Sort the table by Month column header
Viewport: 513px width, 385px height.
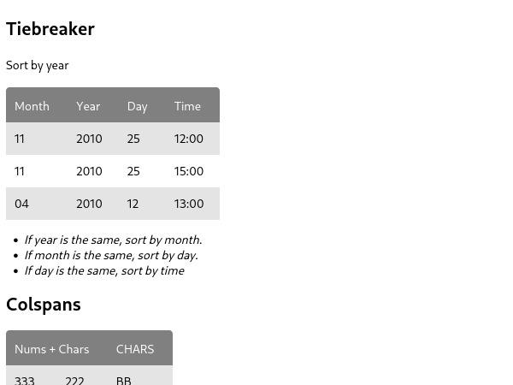[x=32, y=106]
